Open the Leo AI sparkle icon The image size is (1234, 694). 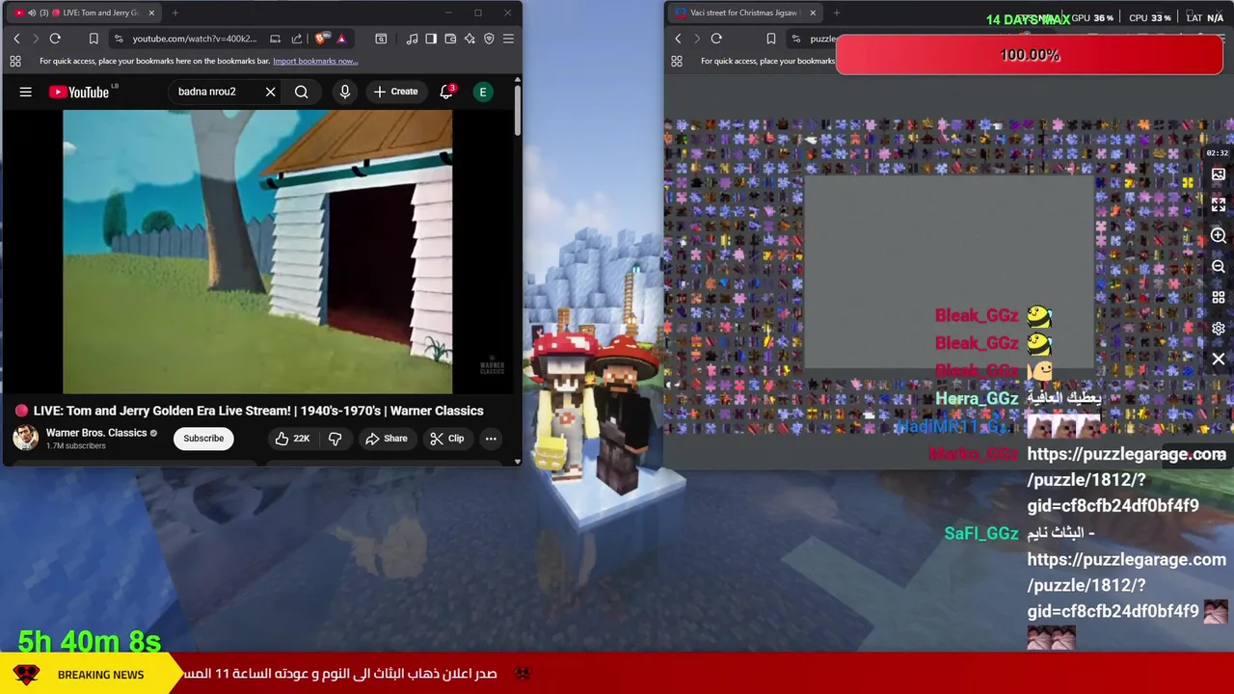469,39
